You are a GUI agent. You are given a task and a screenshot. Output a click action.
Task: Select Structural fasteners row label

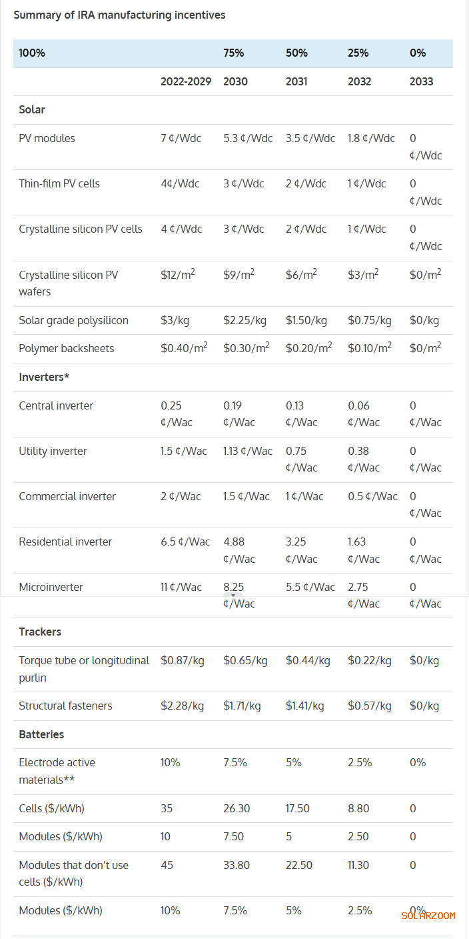click(65, 706)
